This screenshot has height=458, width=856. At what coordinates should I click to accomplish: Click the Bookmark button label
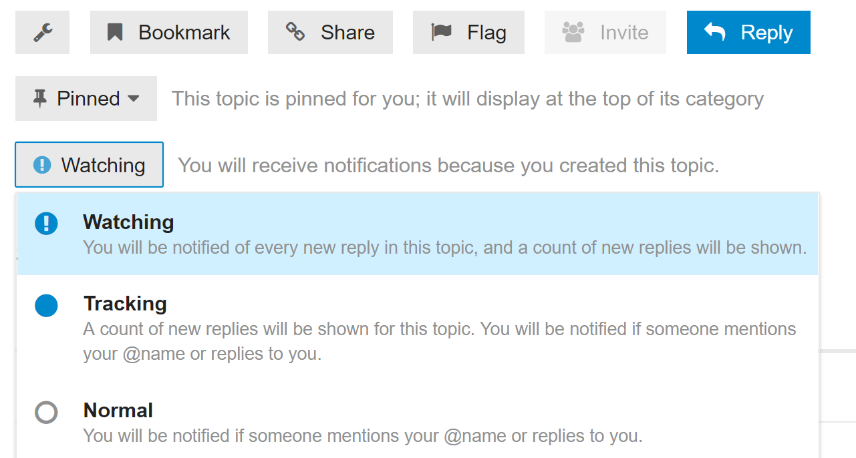tap(184, 32)
